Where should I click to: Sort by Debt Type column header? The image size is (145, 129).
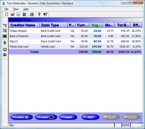point(54,25)
